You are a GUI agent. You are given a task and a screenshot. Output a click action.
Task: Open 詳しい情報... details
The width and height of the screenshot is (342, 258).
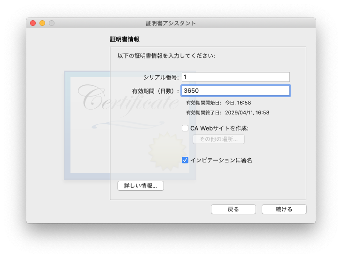(x=140, y=186)
